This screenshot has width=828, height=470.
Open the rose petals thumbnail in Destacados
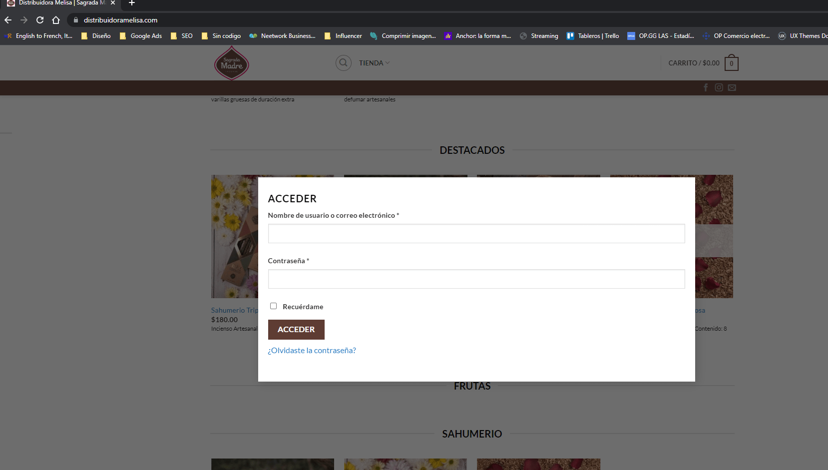point(714,236)
